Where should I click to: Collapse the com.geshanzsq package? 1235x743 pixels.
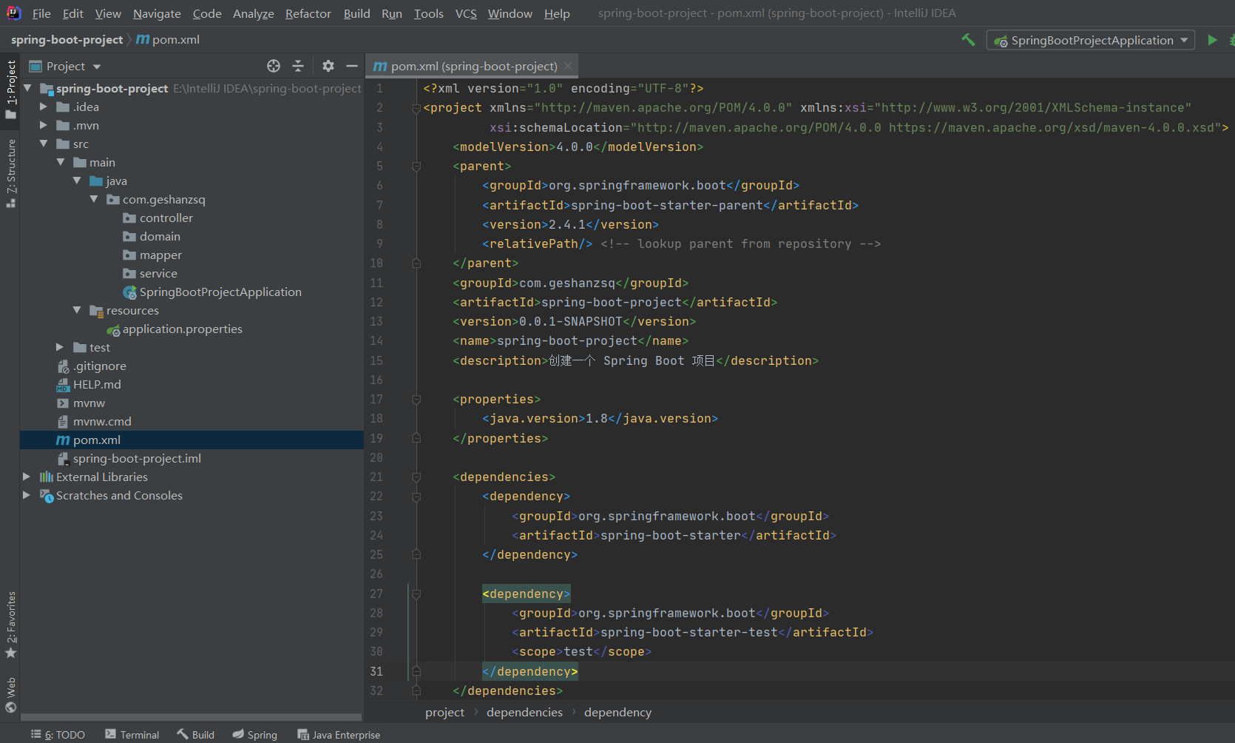click(x=94, y=199)
